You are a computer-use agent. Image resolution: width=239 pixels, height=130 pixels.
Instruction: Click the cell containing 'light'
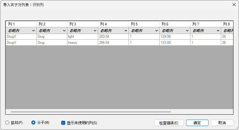(x=82, y=36)
